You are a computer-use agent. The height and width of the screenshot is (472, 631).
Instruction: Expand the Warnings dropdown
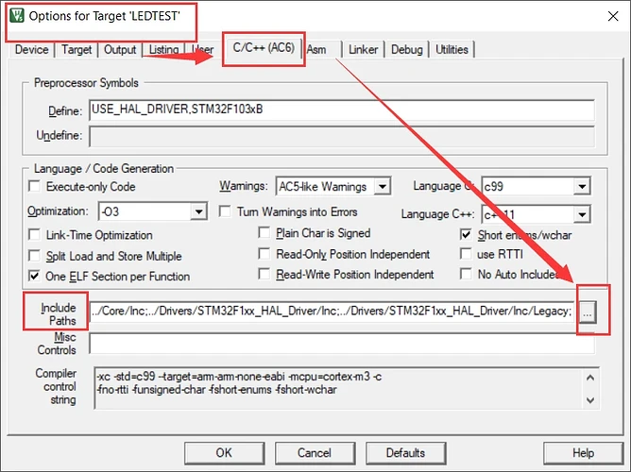(x=382, y=187)
